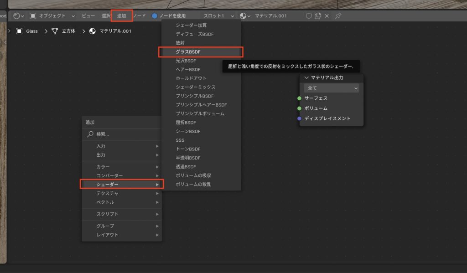Image resolution: width=467 pixels, height=273 pixels.
Task: Click the copy material icon in the header
Action: 318,15
